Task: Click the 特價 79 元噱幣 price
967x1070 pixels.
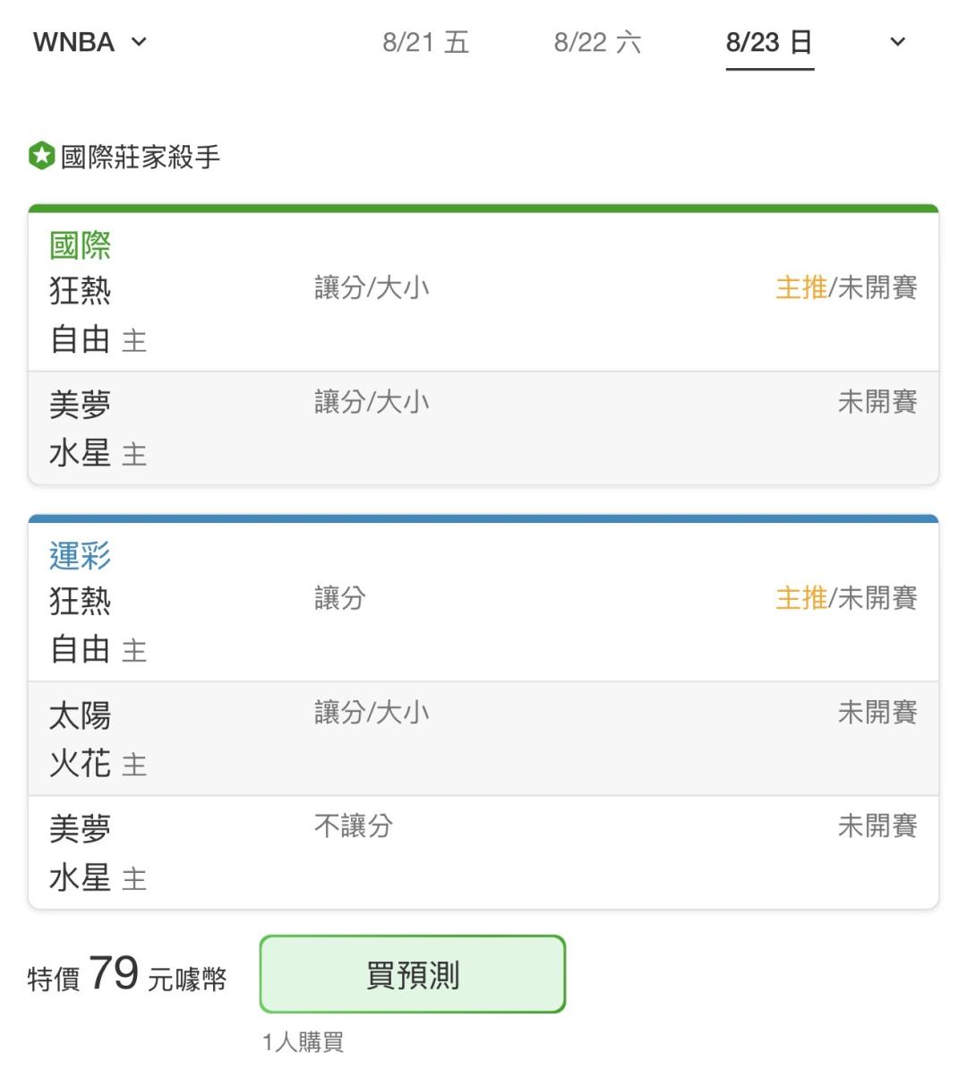Action: point(127,974)
